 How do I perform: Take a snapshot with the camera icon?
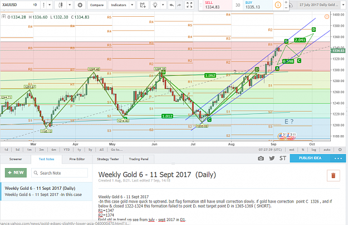click(261, 158)
